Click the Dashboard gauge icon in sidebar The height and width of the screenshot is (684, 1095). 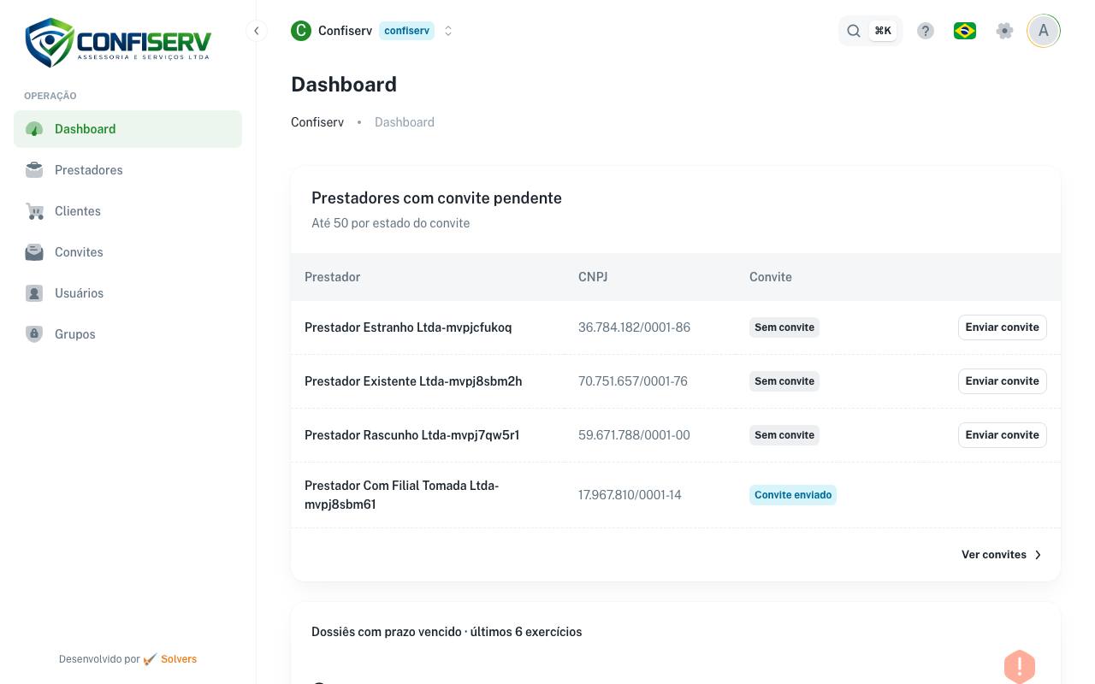(x=34, y=129)
